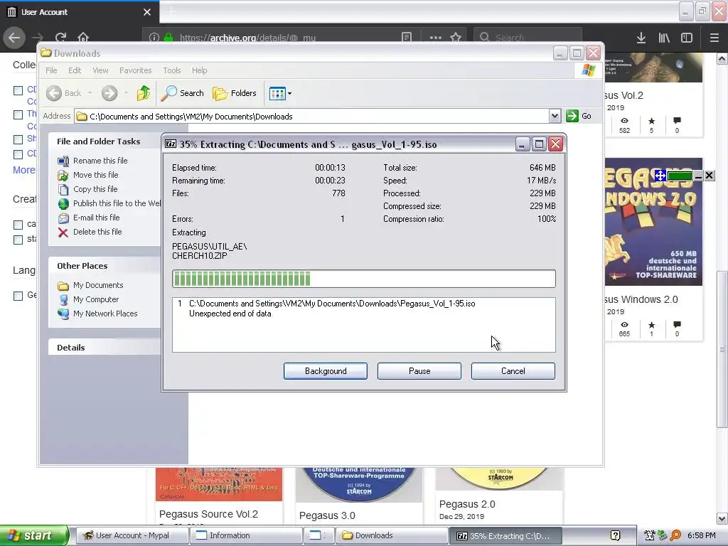This screenshot has width=728, height=546.
Task: Bookmark this page star icon
Action: 456,37
